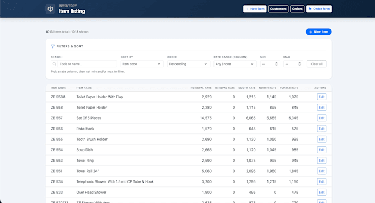Click the filter funnel icon
The height and width of the screenshot is (203, 375).
(52, 46)
